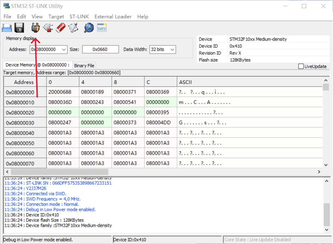Click the Flash size value 128KBytes
Screen dimensions: 333x244
click(240, 60)
